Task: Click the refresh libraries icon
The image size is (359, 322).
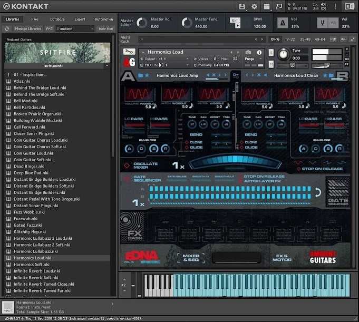Action: click(7, 28)
